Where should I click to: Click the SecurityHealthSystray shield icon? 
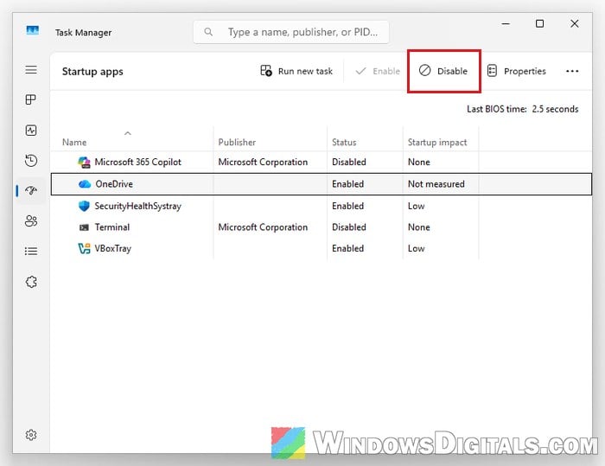tap(84, 206)
